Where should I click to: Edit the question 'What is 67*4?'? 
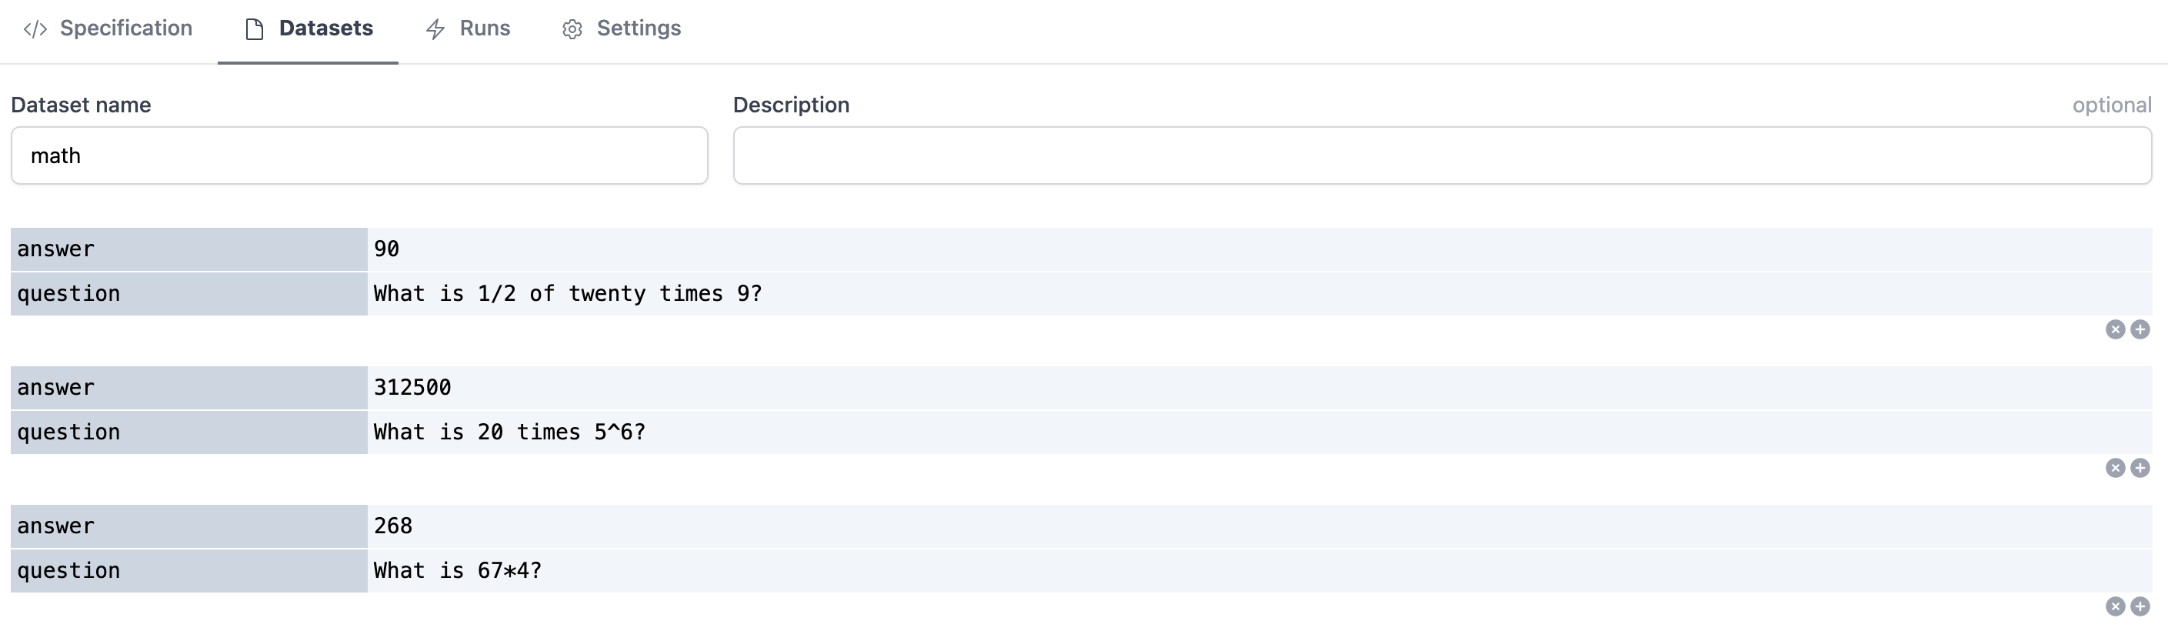tap(1258, 571)
